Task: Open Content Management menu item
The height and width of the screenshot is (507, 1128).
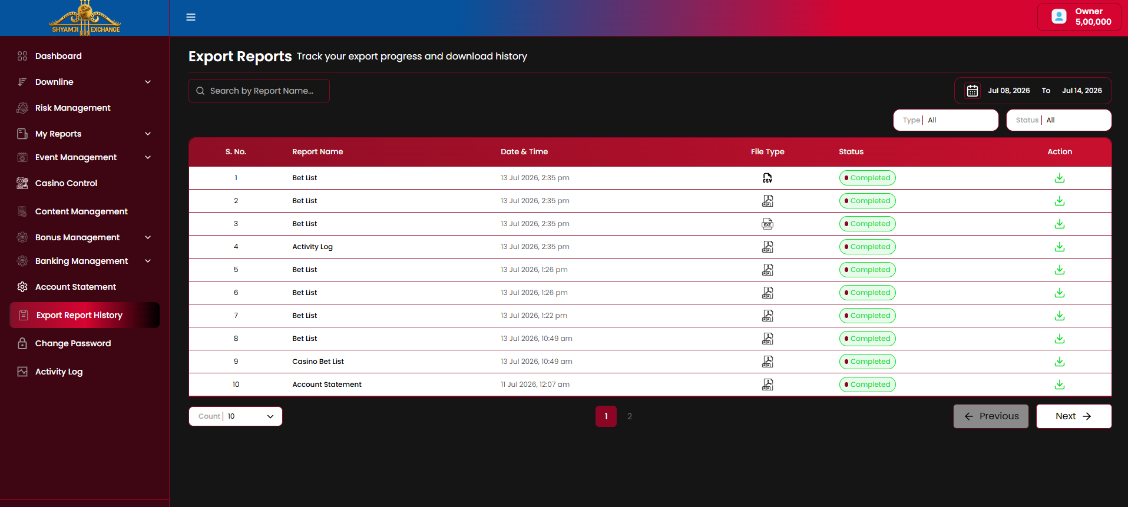Action: pyautogui.click(x=84, y=211)
